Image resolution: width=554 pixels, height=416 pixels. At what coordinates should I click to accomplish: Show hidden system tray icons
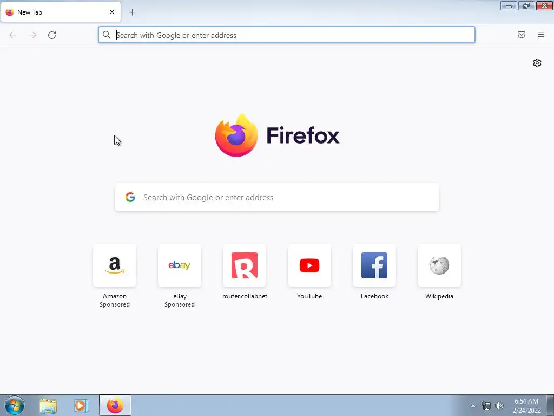coord(473,406)
